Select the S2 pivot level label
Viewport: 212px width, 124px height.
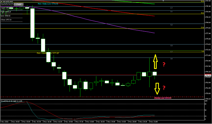click(171, 25)
